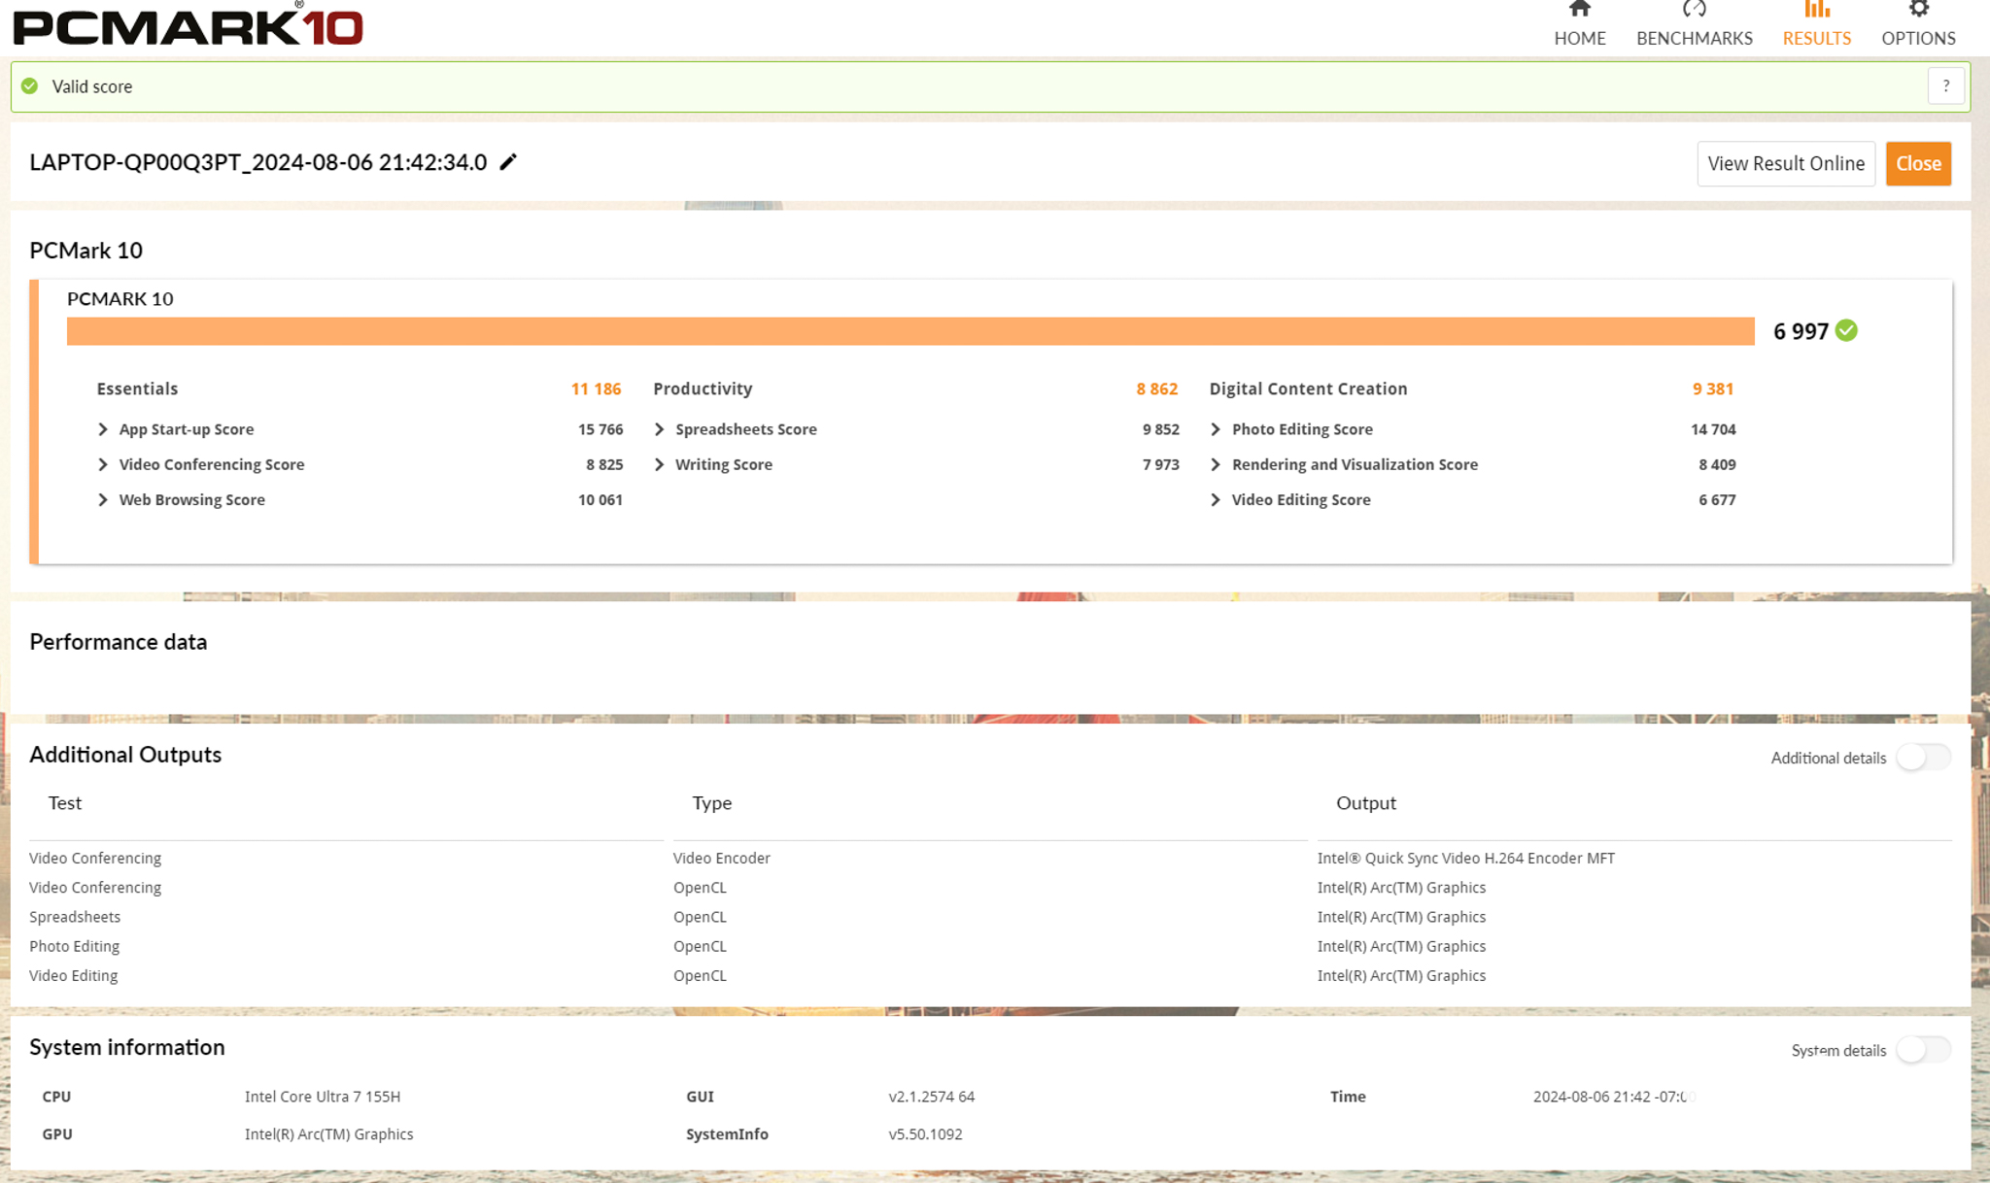Expand the Photo Editing Score row
The image size is (1990, 1183).
(x=1216, y=428)
